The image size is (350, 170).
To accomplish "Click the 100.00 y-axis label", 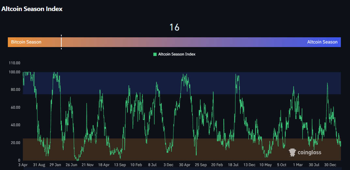I will click(x=15, y=72).
